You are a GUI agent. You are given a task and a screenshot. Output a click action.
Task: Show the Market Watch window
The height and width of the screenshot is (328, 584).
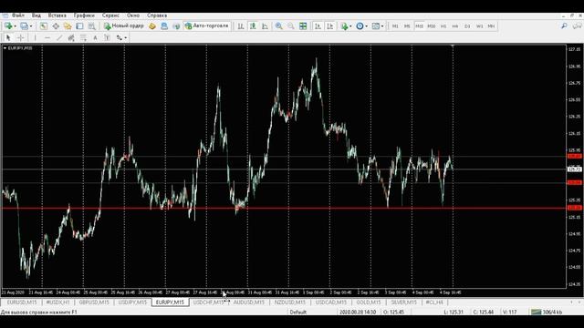44,26
